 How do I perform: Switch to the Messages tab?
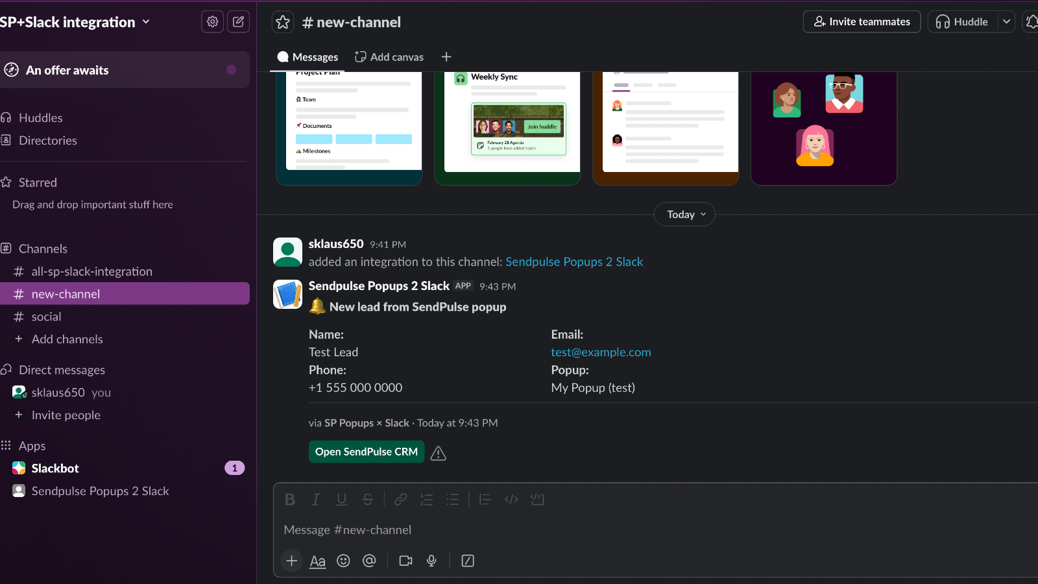coord(308,57)
